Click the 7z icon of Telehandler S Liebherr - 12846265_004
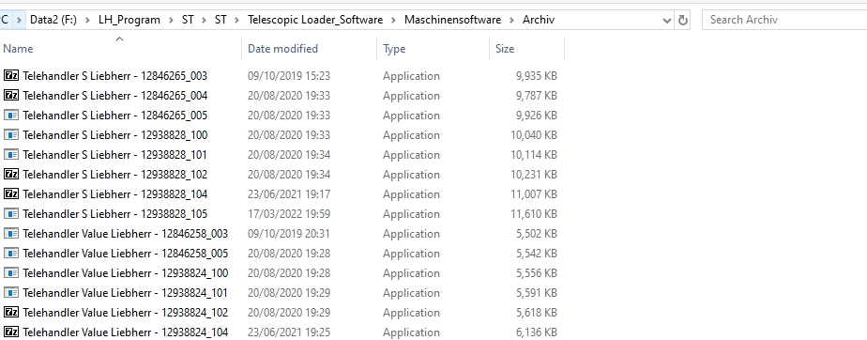This screenshot has width=867, height=340. (11, 95)
